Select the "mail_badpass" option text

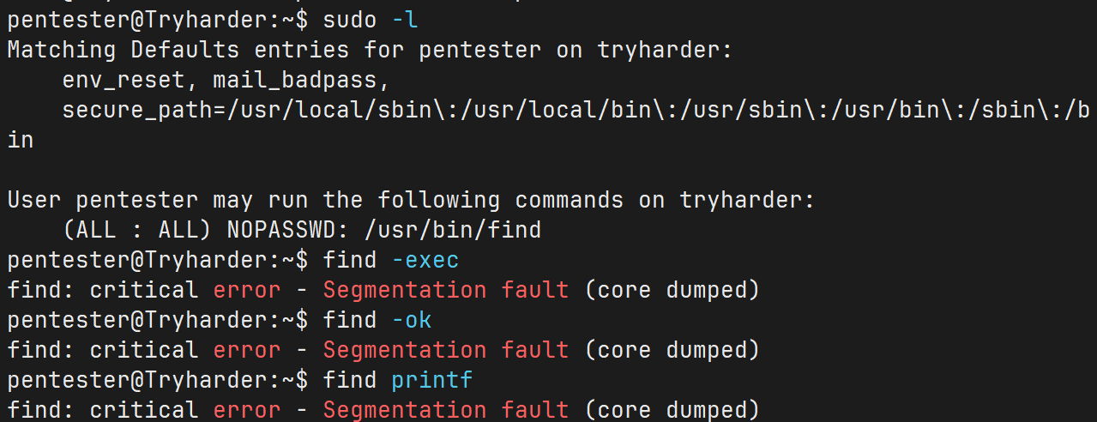301,80
